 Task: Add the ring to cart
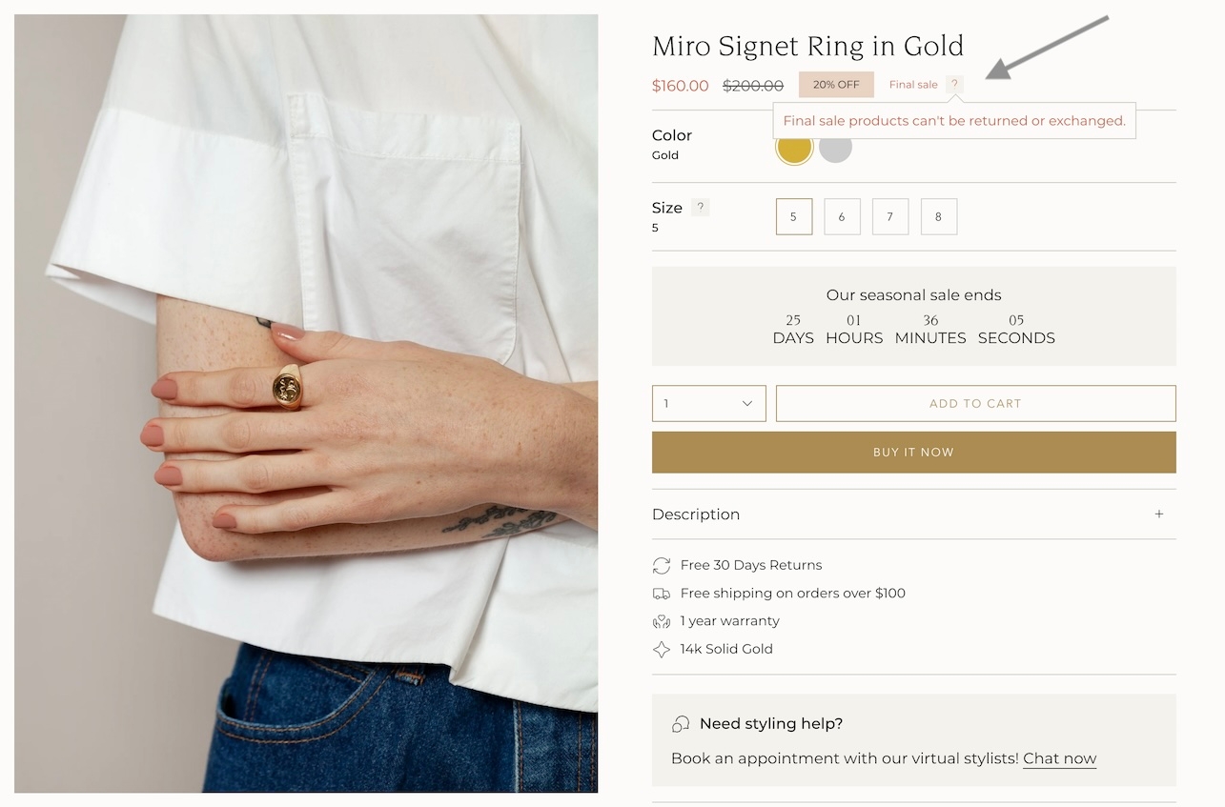(975, 403)
